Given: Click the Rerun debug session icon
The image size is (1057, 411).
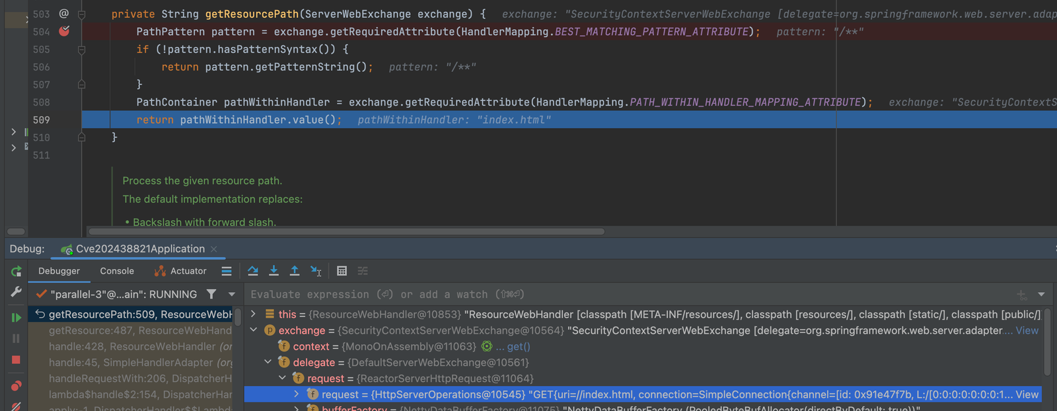Looking at the screenshot, I should coord(17,272).
